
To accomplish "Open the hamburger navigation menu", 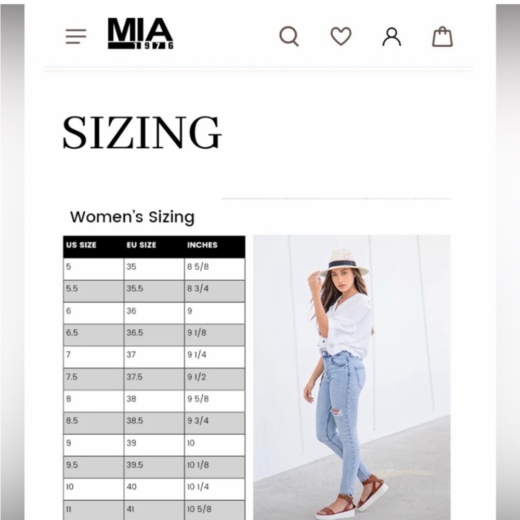I will [x=76, y=36].
